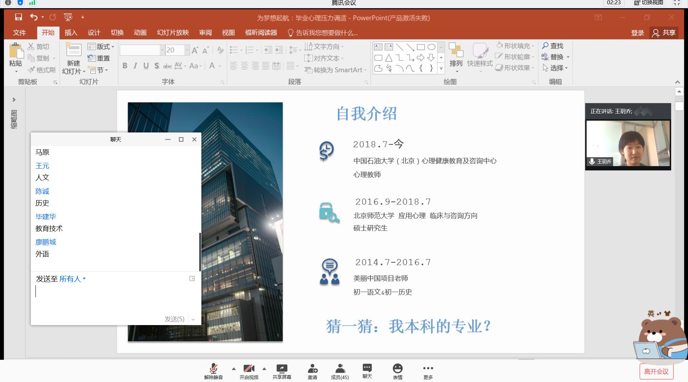The width and height of the screenshot is (688, 382).
Task: Click the Leave Meeting button
Action: click(x=656, y=372)
